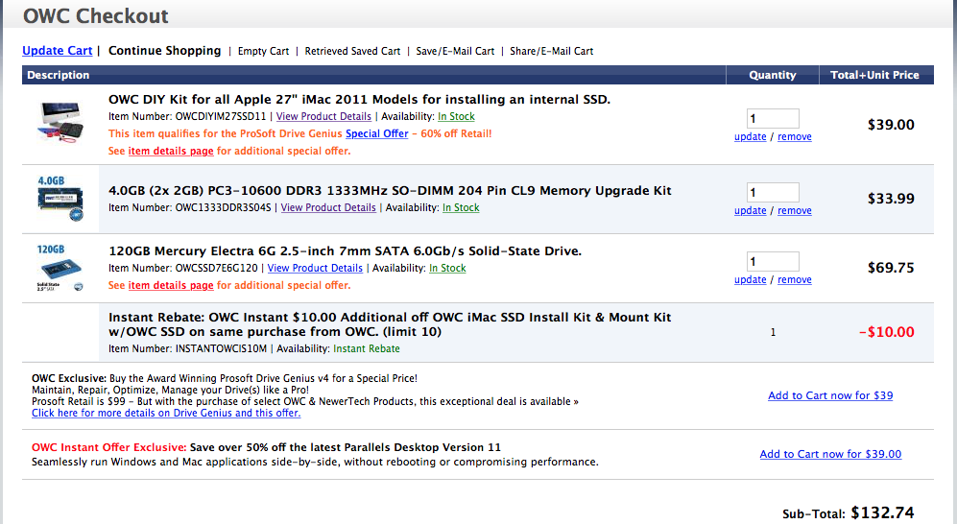
Task: Click quantity field for 120GB SSD
Action: (x=773, y=261)
